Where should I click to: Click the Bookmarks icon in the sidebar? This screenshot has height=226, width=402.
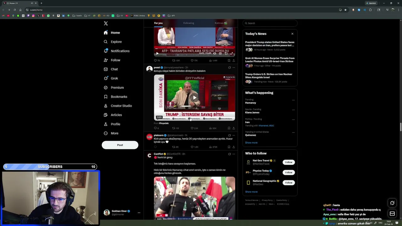click(x=106, y=97)
